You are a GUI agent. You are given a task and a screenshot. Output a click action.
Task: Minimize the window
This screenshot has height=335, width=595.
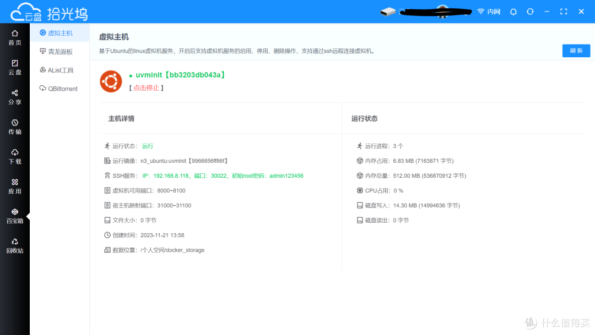click(547, 12)
